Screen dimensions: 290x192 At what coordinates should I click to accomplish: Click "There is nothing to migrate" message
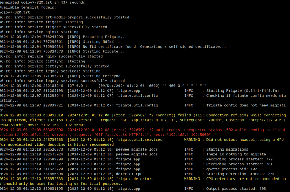click(x=236, y=155)
